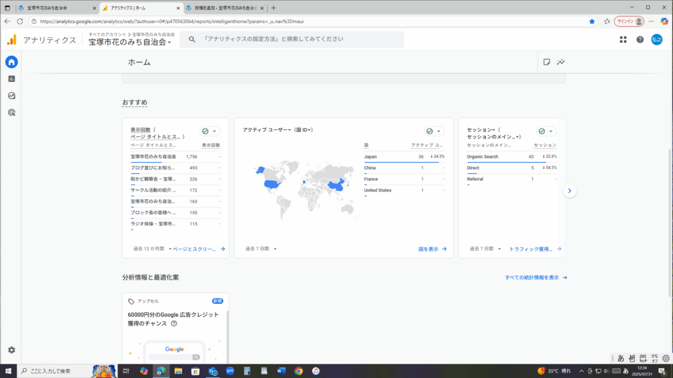Open the 国を表示 link
Image resolution: width=673 pixels, height=378 pixels.
(432, 249)
